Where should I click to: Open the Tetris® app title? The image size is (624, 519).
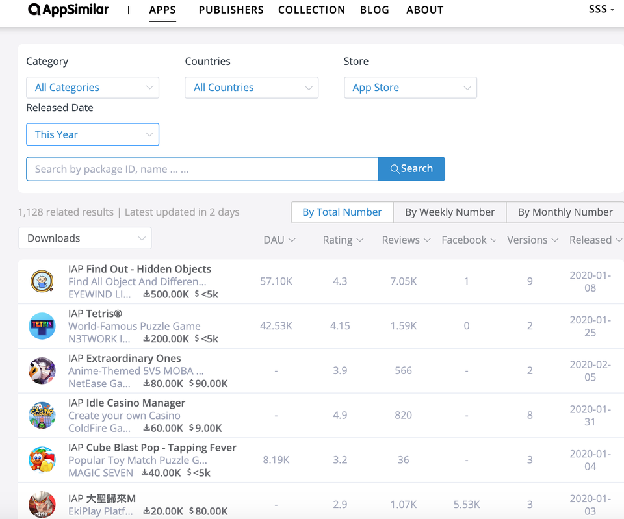tap(104, 313)
